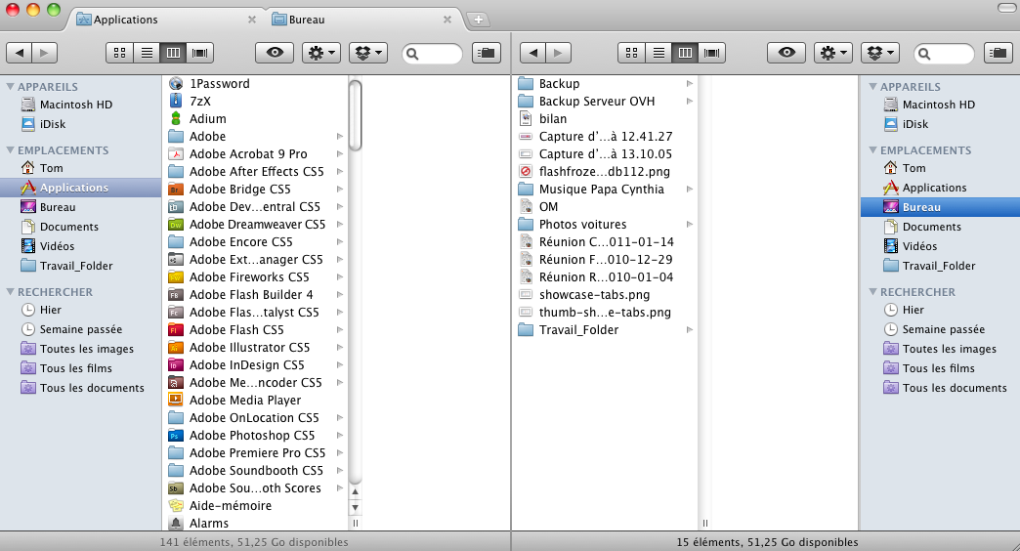Select flashfroze…db112.png file icon
The image size is (1020, 551).
526,171
